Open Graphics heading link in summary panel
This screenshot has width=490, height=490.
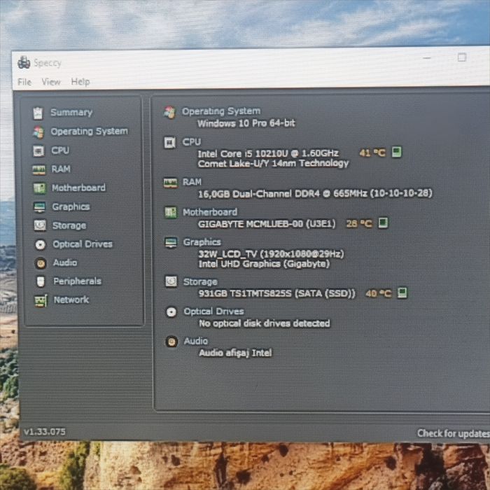(x=202, y=242)
